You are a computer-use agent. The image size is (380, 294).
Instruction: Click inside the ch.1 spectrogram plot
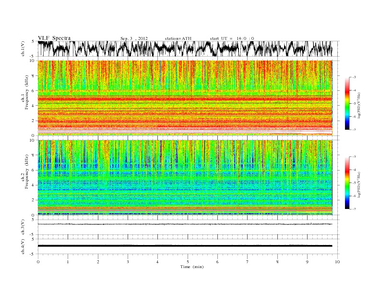click(x=185, y=98)
